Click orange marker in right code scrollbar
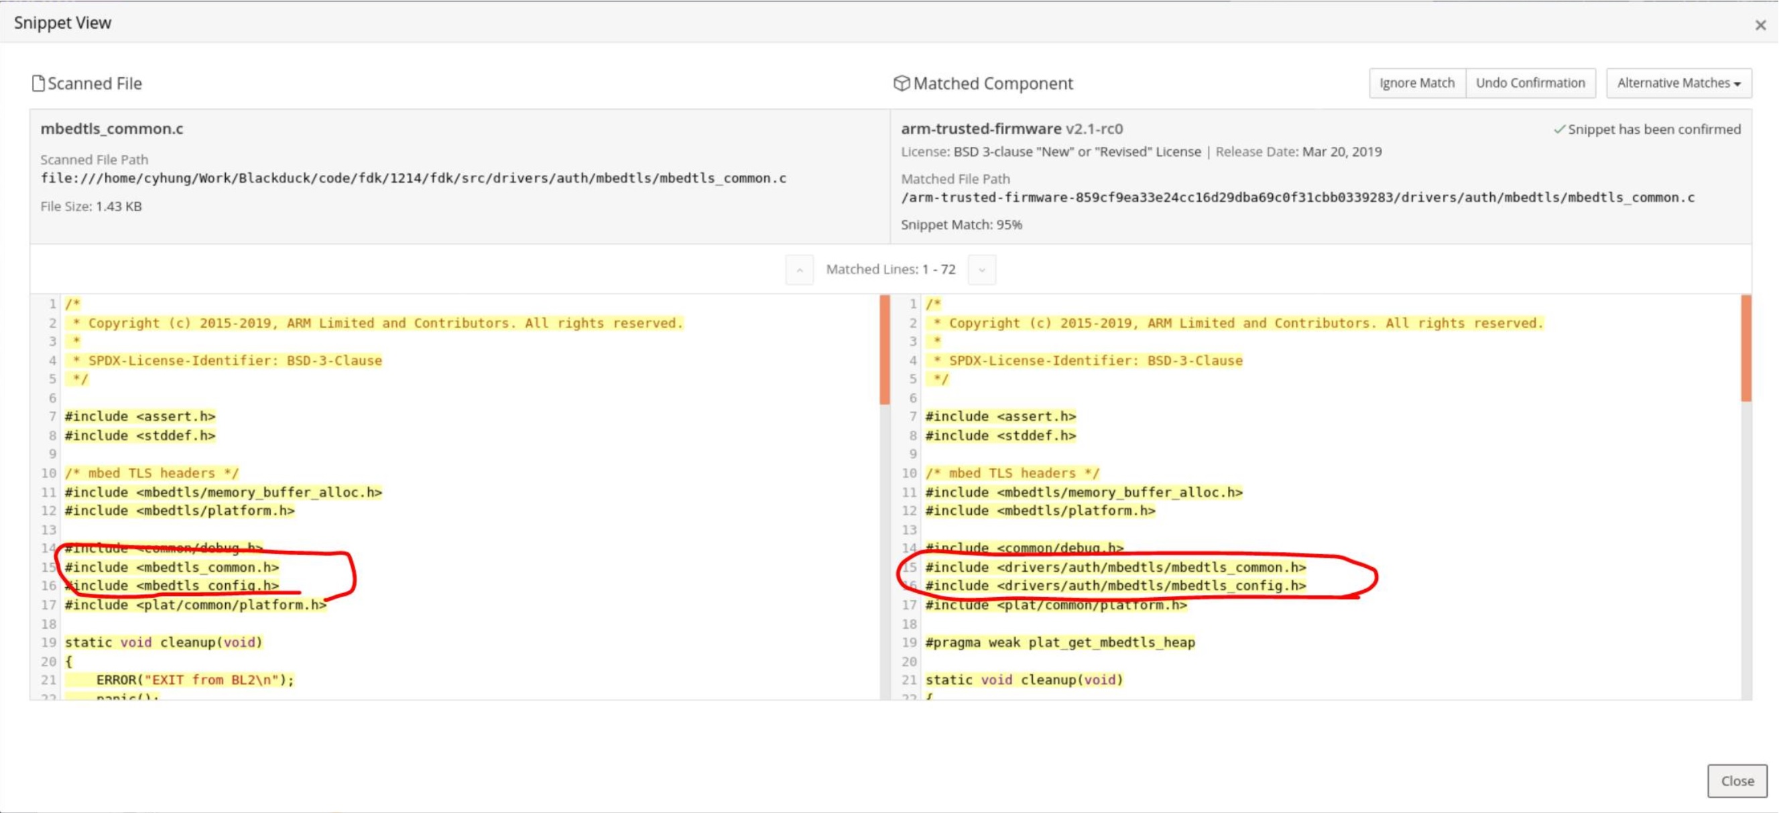 [x=1745, y=348]
